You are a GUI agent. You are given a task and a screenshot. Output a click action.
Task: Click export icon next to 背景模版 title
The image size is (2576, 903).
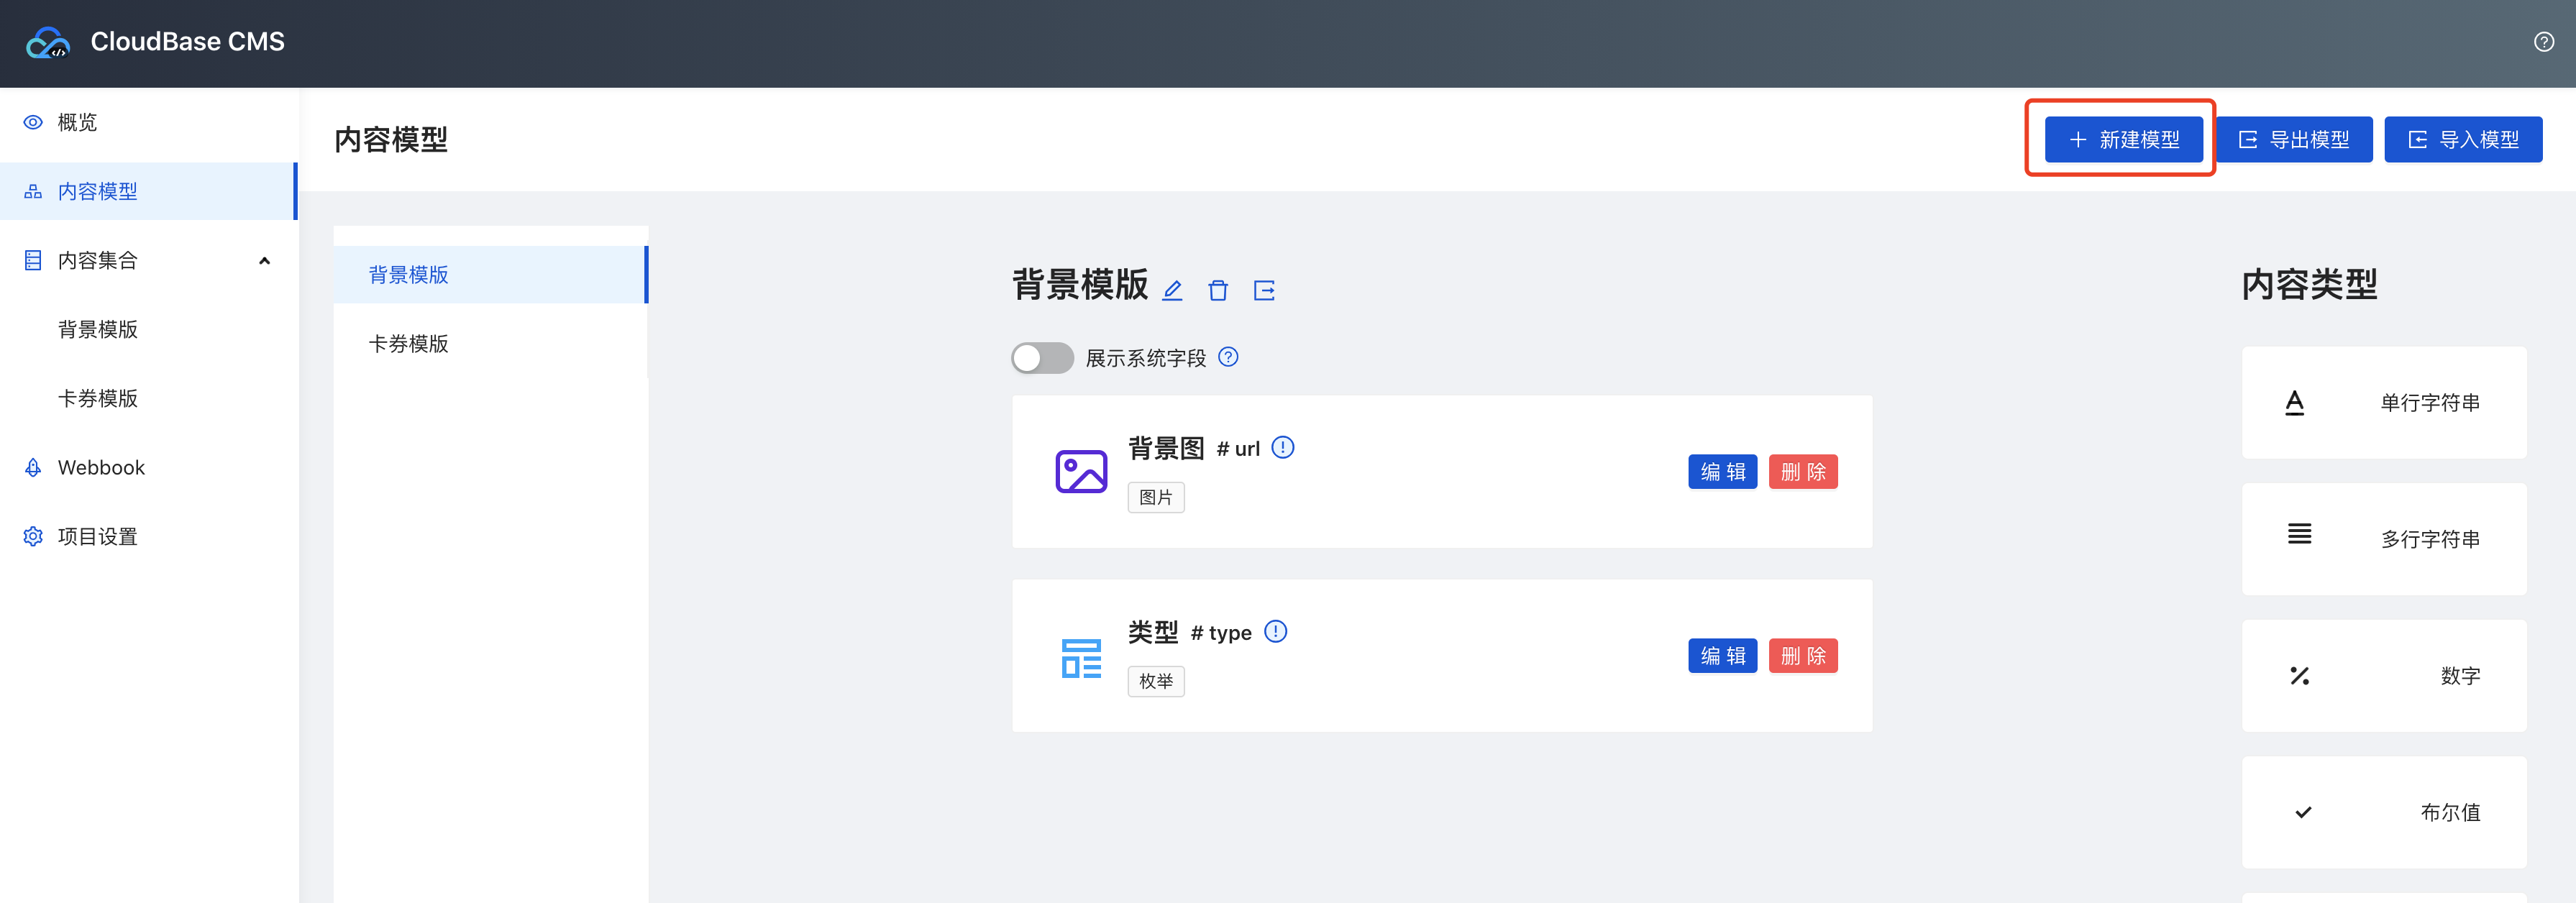(x=1264, y=290)
